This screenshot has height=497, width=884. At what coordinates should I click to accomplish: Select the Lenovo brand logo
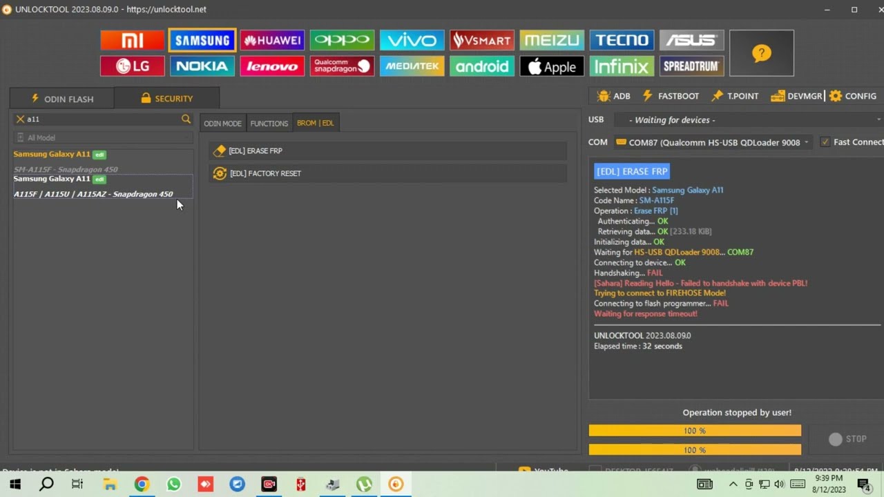point(272,66)
